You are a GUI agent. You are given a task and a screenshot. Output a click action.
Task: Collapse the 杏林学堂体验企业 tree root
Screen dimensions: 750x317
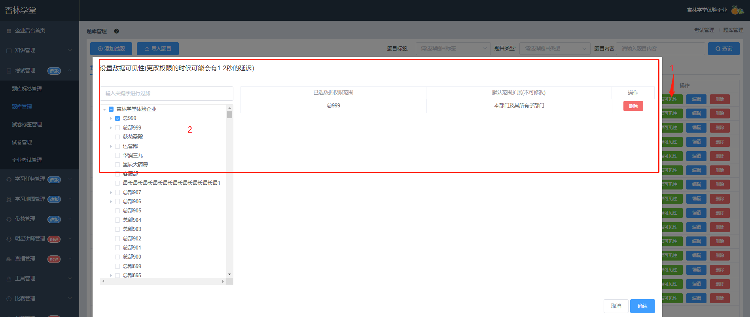point(104,109)
